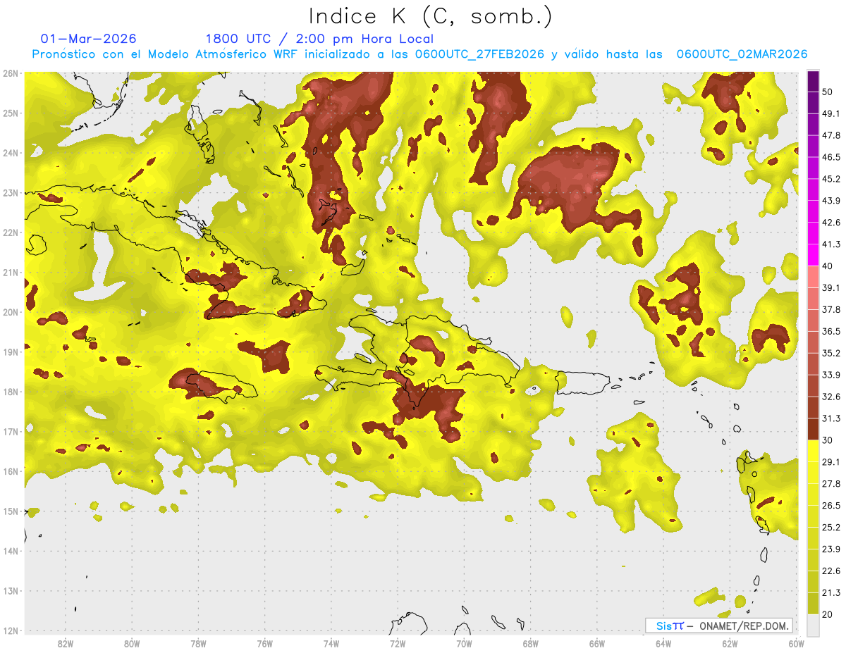Click the color scale value '26.5'

(830, 506)
